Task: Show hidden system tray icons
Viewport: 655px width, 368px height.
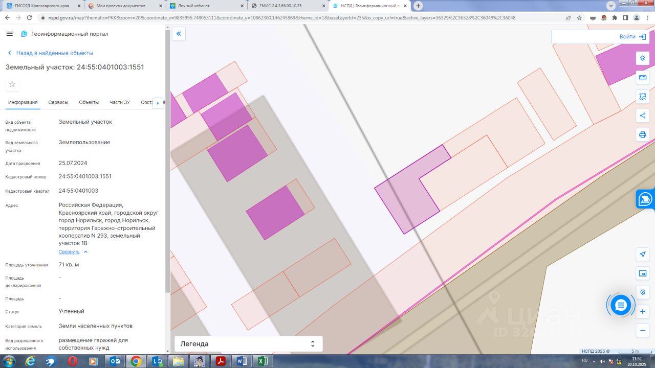Action: tap(594, 362)
